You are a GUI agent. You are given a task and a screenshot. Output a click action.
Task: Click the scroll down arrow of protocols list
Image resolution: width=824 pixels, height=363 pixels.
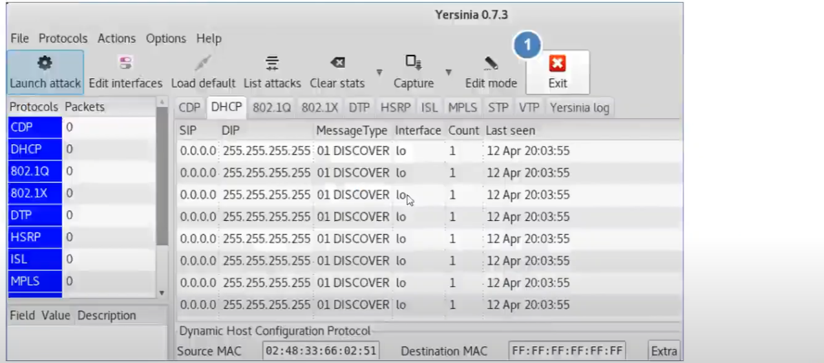click(x=162, y=293)
